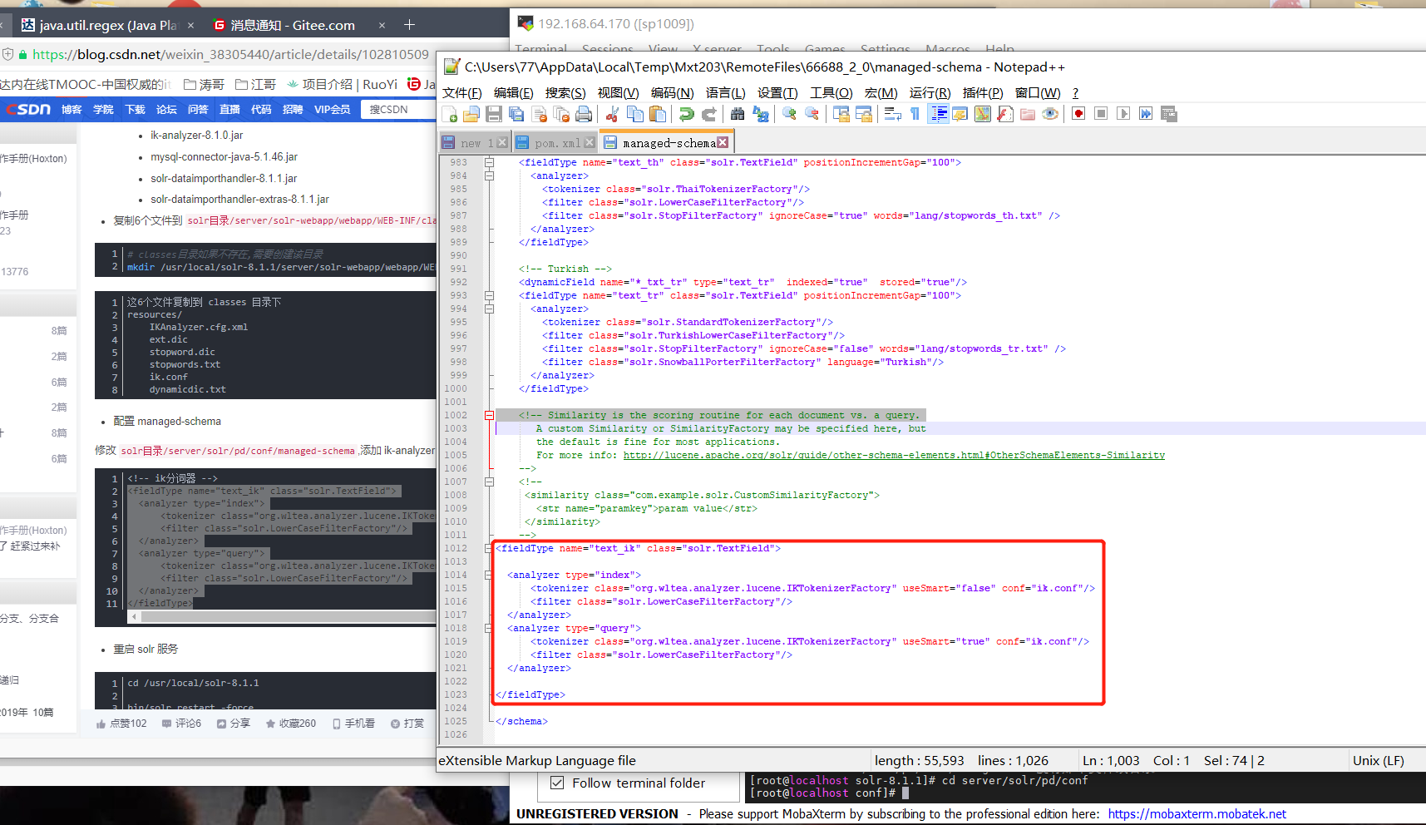Toggle Synchronize Vertical Scrolling icon
The image size is (1426, 825).
[841, 114]
